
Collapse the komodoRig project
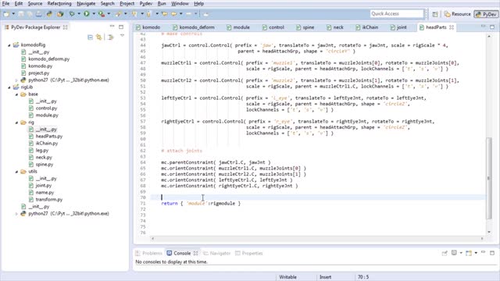9,45
